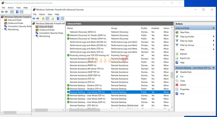The height and width of the screenshot is (117, 217).
Task: Click tree pane horizontal scrollbar thumb
Action: [41, 110]
